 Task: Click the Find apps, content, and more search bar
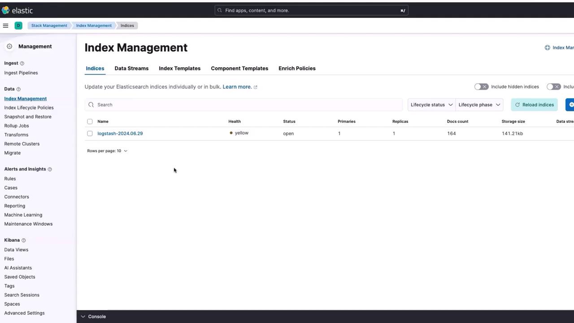(311, 10)
